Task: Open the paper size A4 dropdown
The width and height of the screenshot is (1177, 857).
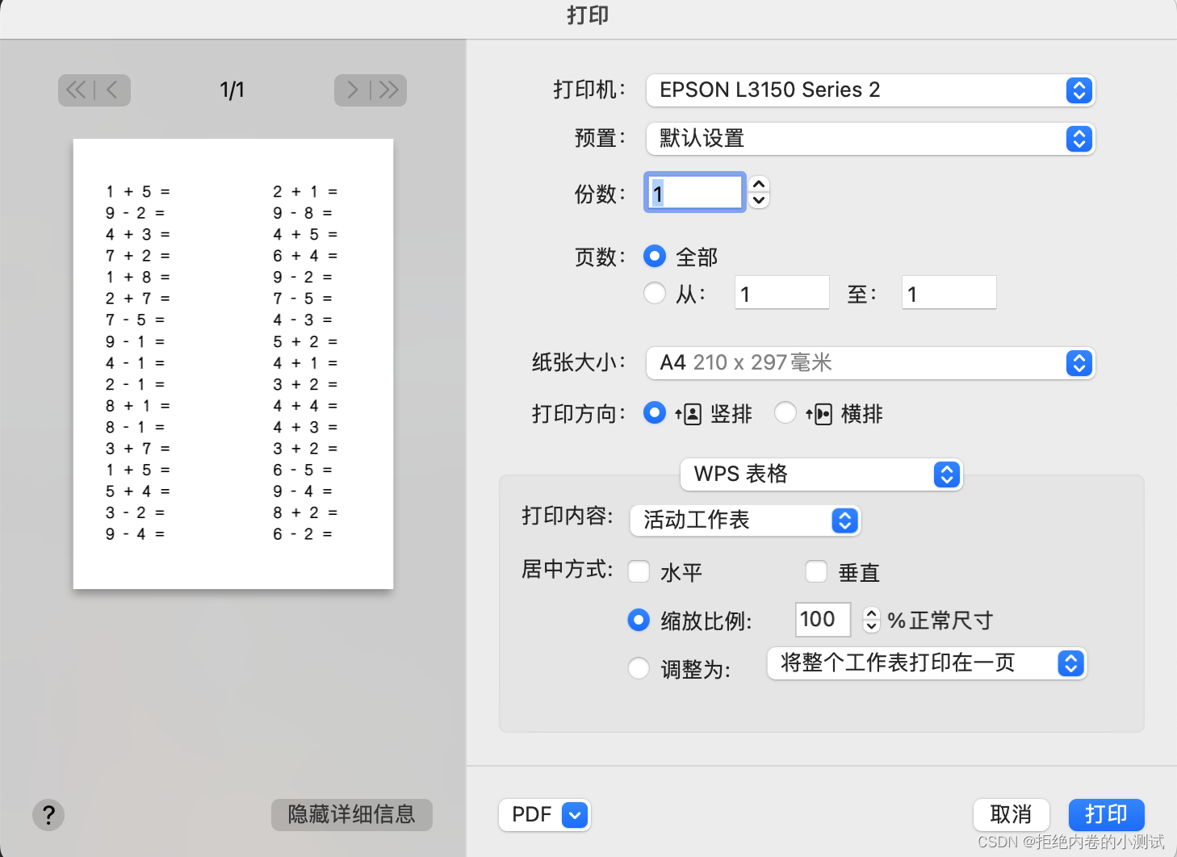Action: click(x=870, y=363)
